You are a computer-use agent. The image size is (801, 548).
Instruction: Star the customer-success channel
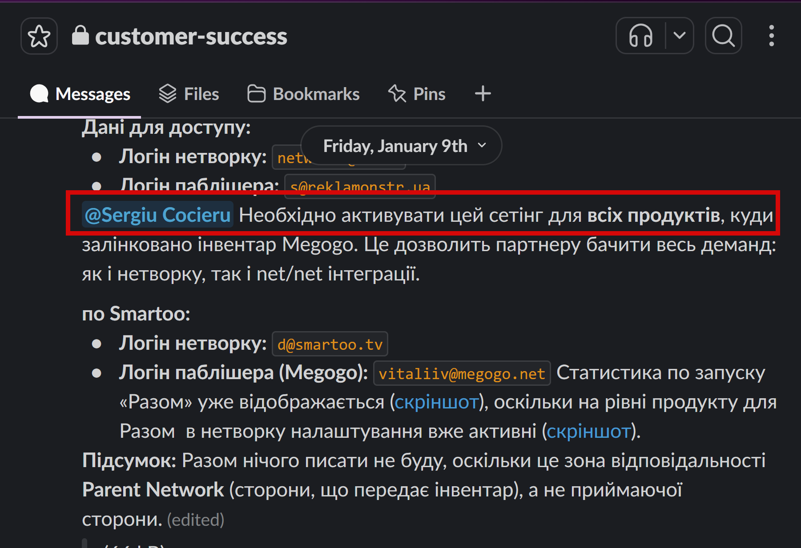pyautogui.click(x=39, y=36)
